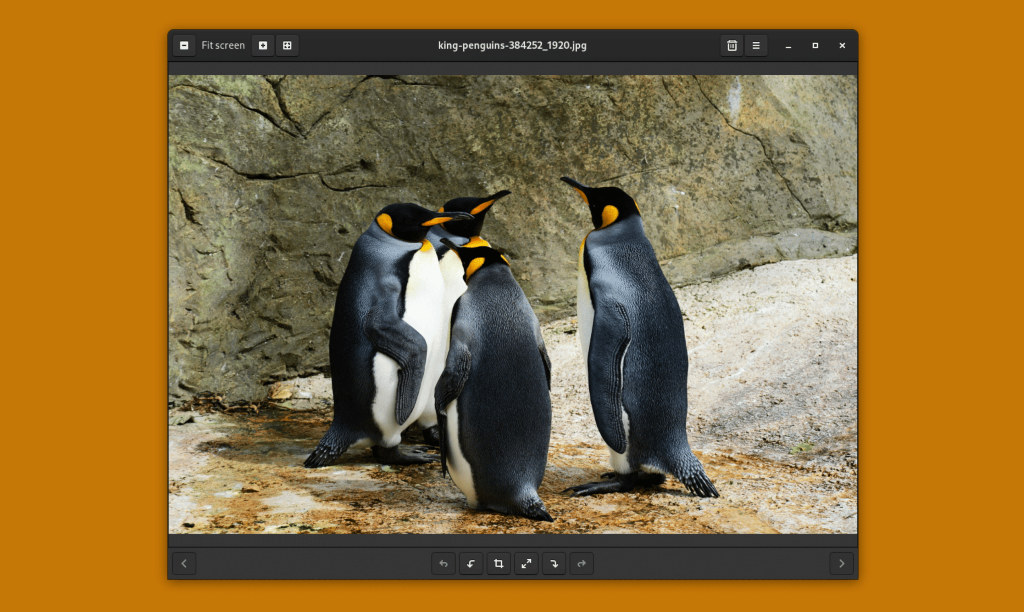Click the penguin photo in viewer
The height and width of the screenshot is (612, 1024).
513,304
